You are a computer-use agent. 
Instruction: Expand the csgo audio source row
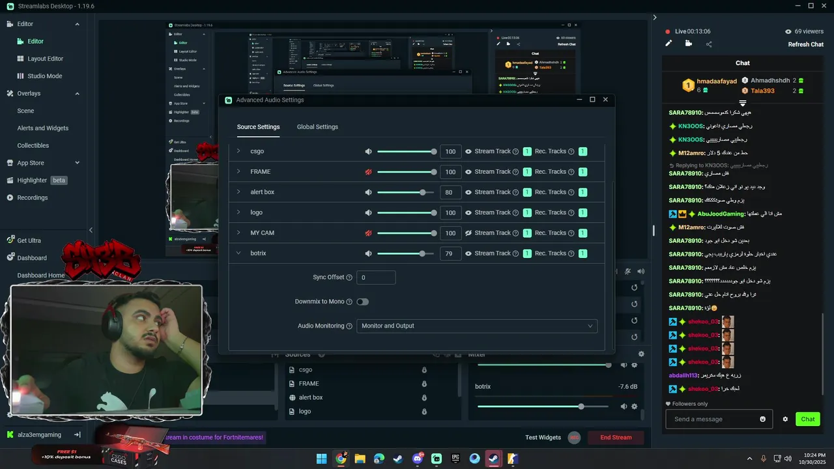(x=238, y=151)
